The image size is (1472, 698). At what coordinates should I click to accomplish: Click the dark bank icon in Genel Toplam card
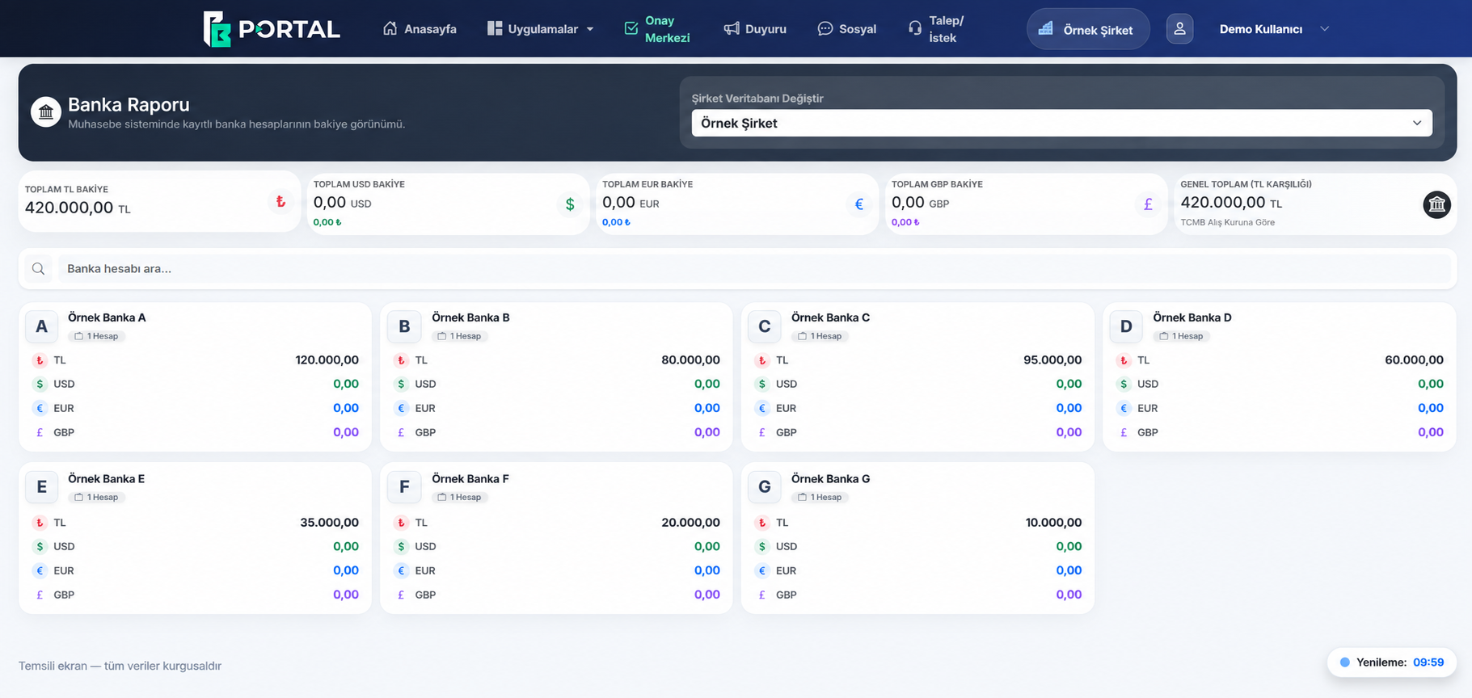coord(1436,204)
